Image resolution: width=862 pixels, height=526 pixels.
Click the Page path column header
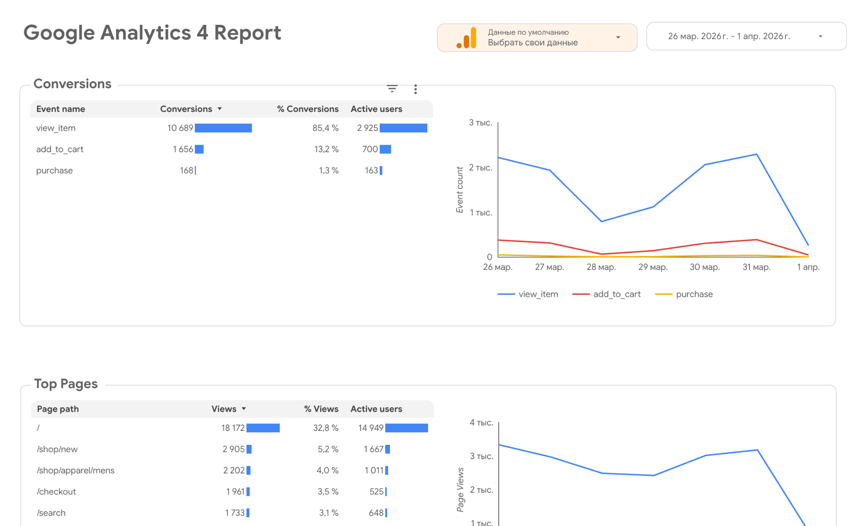click(x=58, y=408)
